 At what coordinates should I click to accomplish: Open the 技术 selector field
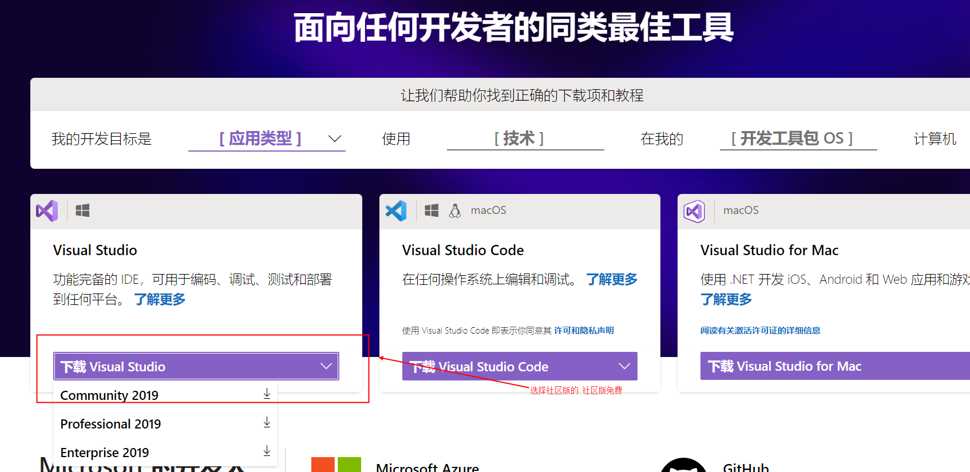[525, 138]
